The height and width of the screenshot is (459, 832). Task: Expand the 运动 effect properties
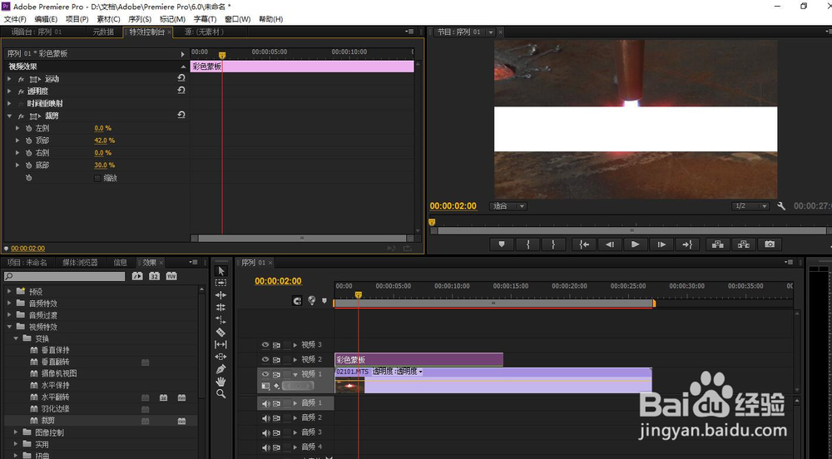point(9,79)
